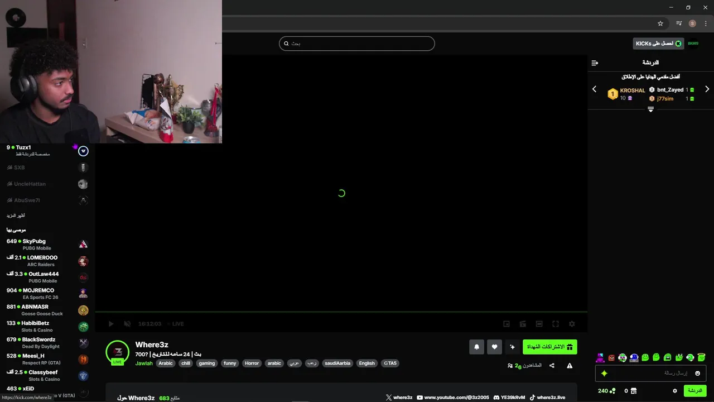Expand the top gifters leaderboard
This screenshot has height=402, width=714.
tap(650, 109)
